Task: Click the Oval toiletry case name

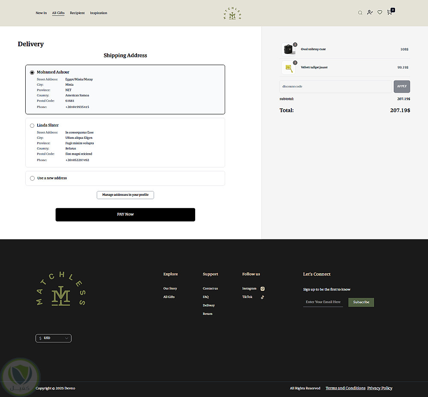Action: pos(313,49)
